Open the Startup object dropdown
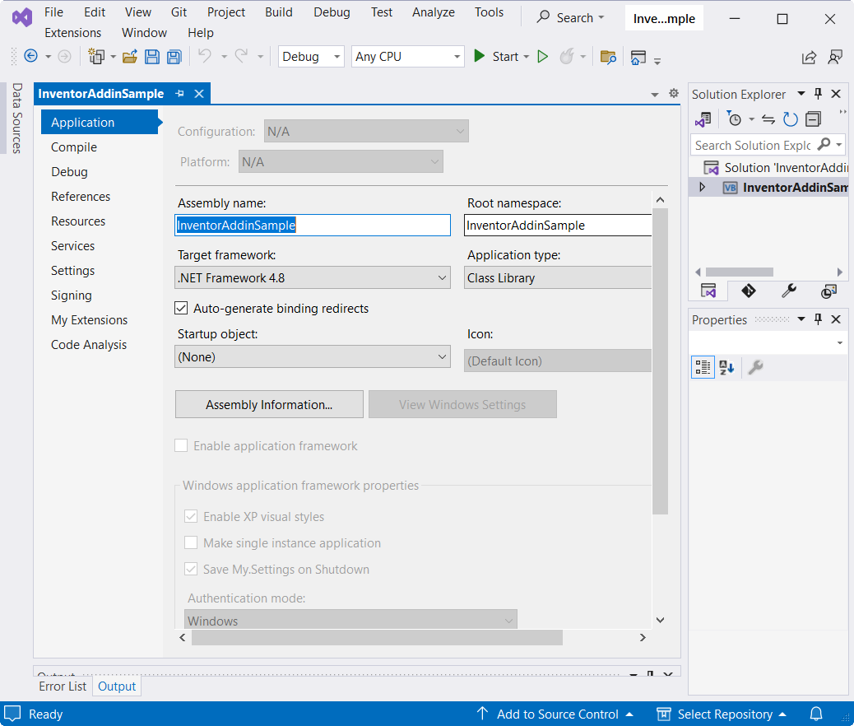 [x=313, y=356]
